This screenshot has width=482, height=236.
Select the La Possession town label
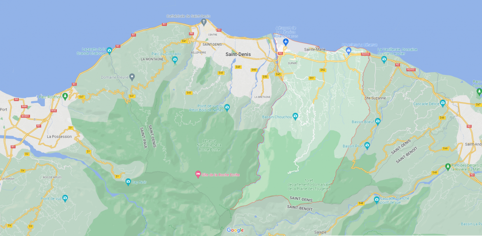59,136
